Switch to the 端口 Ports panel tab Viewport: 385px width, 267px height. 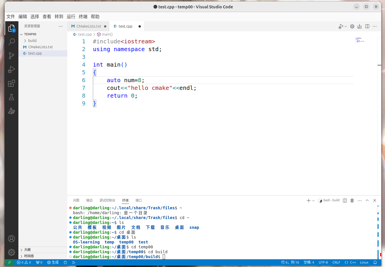coord(139,200)
